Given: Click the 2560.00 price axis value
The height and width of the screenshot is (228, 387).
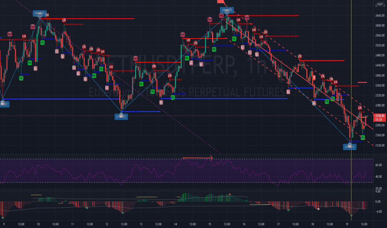Looking at the screenshot, I should (380, 36).
